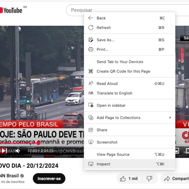Click the Collections icon
The image size is (189, 189).
[91, 117]
